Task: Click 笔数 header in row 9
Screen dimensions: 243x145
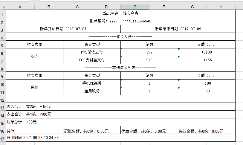Action: click(x=149, y=75)
